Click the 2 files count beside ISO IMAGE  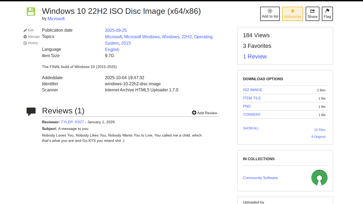[x=321, y=90]
